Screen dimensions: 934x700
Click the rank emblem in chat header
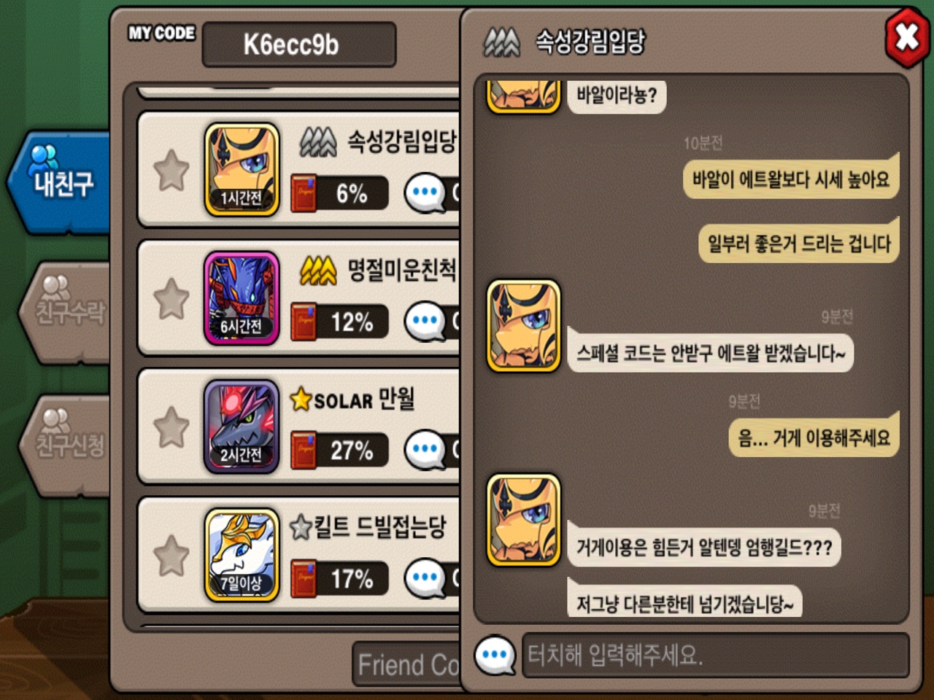point(502,42)
